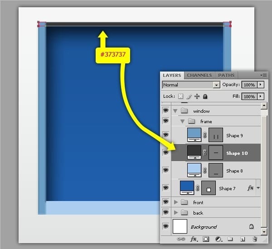Select the Background layer name

click(204, 227)
